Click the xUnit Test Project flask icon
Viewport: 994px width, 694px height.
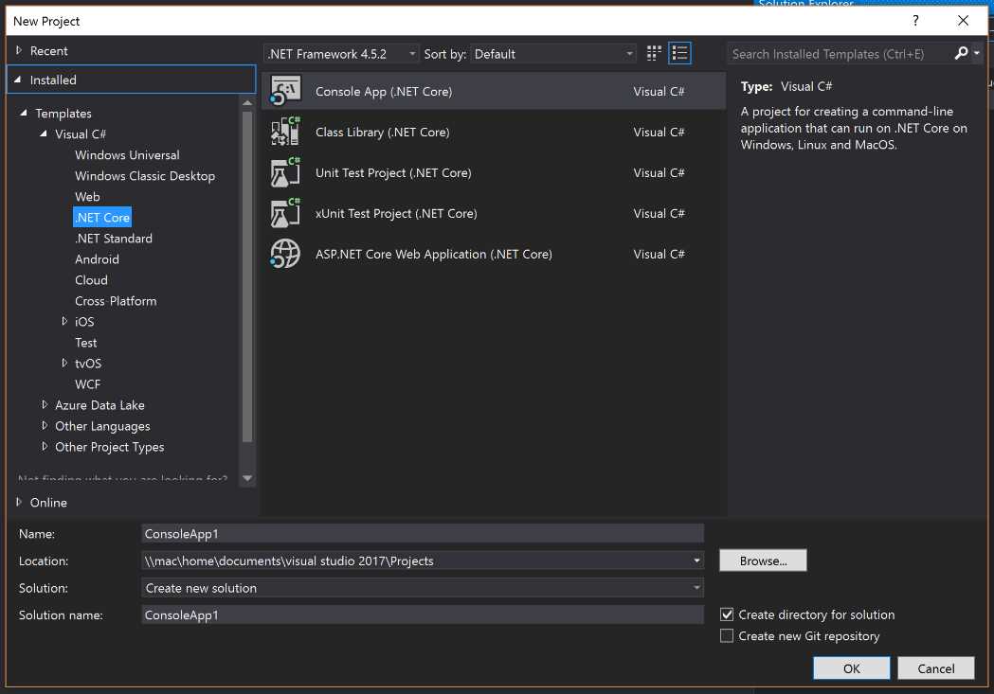(x=284, y=213)
